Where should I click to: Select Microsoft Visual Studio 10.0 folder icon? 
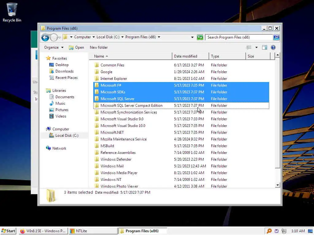click(x=97, y=125)
